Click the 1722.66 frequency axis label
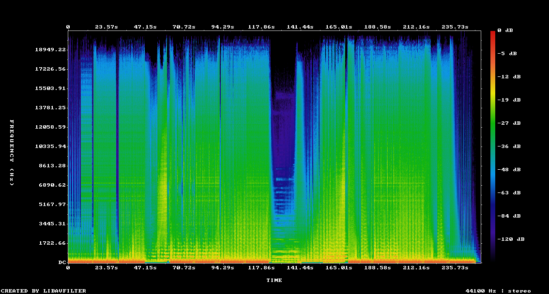This screenshot has height=294, width=549. (x=52, y=243)
